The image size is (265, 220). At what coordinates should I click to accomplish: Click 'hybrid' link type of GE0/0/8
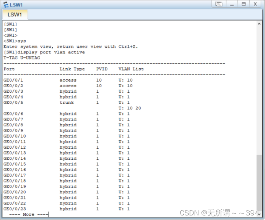point(68,125)
